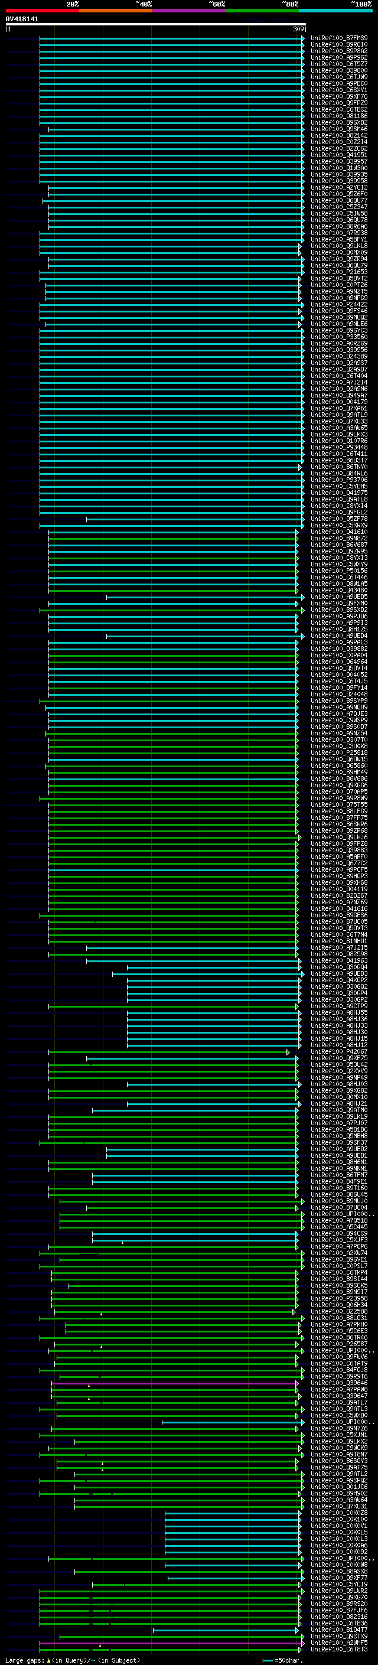378x1665 pixels.
Task: Click hit label UniRef100_B9SYP9
Action: click(x=339, y=700)
